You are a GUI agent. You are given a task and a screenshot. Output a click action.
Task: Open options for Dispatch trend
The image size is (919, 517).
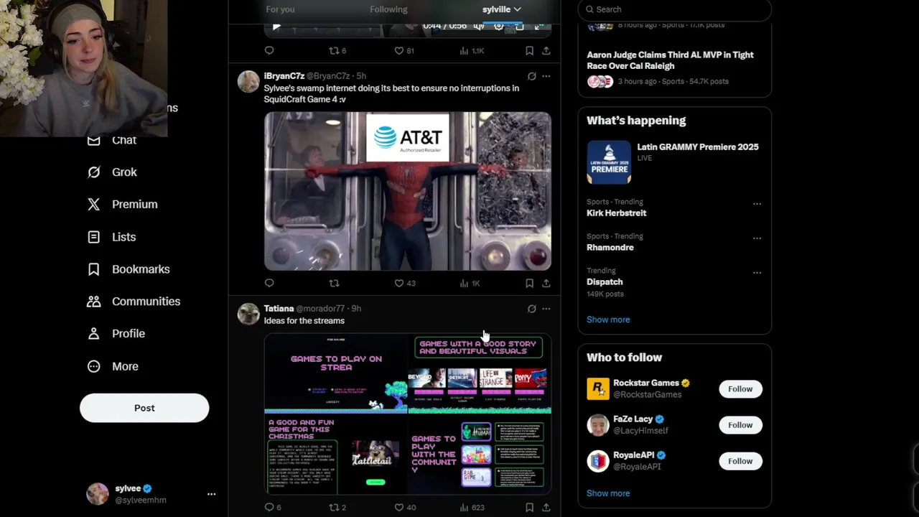[x=757, y=273]
